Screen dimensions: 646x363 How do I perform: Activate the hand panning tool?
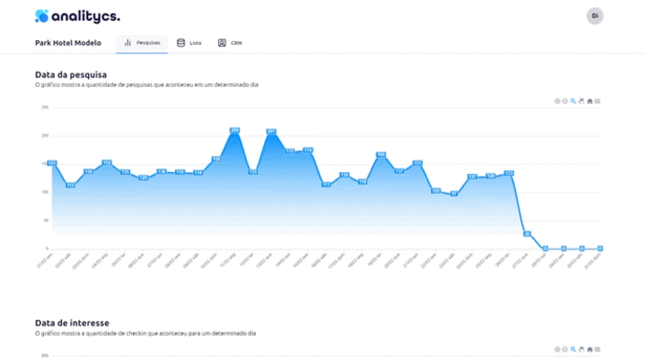click(581, 101)
